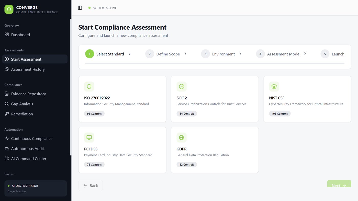Click the Next button
Image resolution: width=358 pixels, height=201 pixels.
coord(339,184)
